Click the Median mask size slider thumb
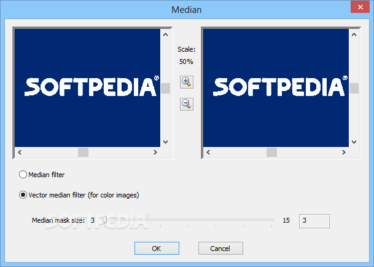The image size is (374, 267). coord(104,220)
